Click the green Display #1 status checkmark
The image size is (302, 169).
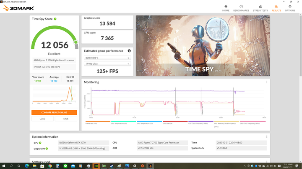[x=47, y=149]
